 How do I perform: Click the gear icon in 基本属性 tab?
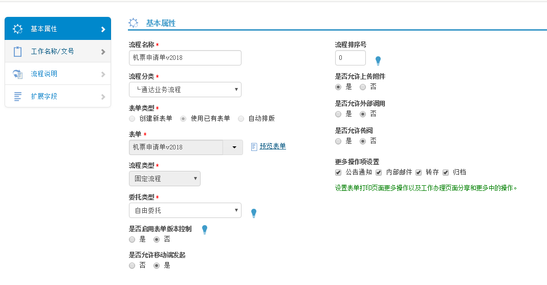click(x=17, y=29)
